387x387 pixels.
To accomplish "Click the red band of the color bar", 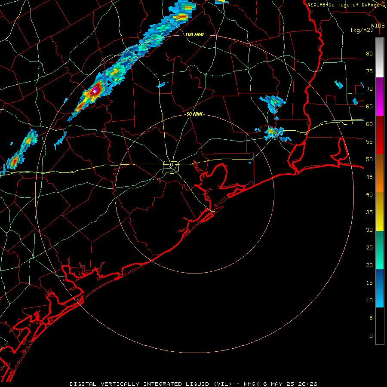I will [380, 135].
